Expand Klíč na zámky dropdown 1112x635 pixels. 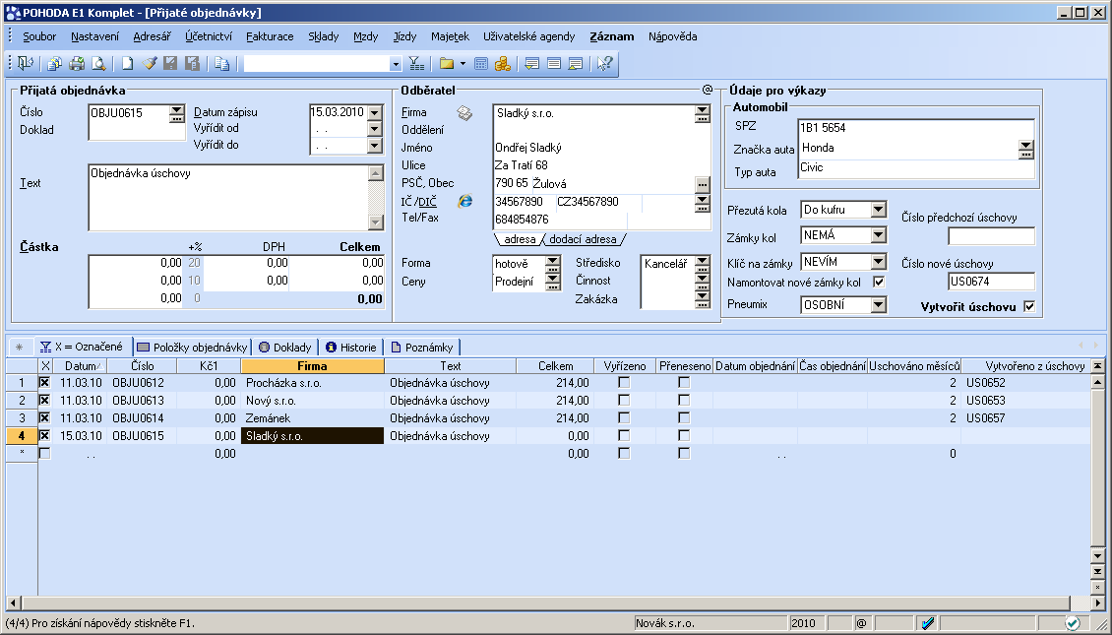(879, 262)
